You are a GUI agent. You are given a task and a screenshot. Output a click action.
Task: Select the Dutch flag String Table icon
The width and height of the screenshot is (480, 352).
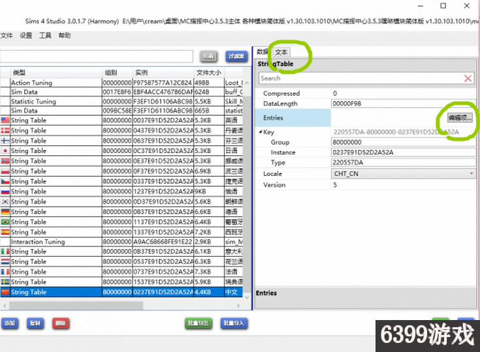5,261
